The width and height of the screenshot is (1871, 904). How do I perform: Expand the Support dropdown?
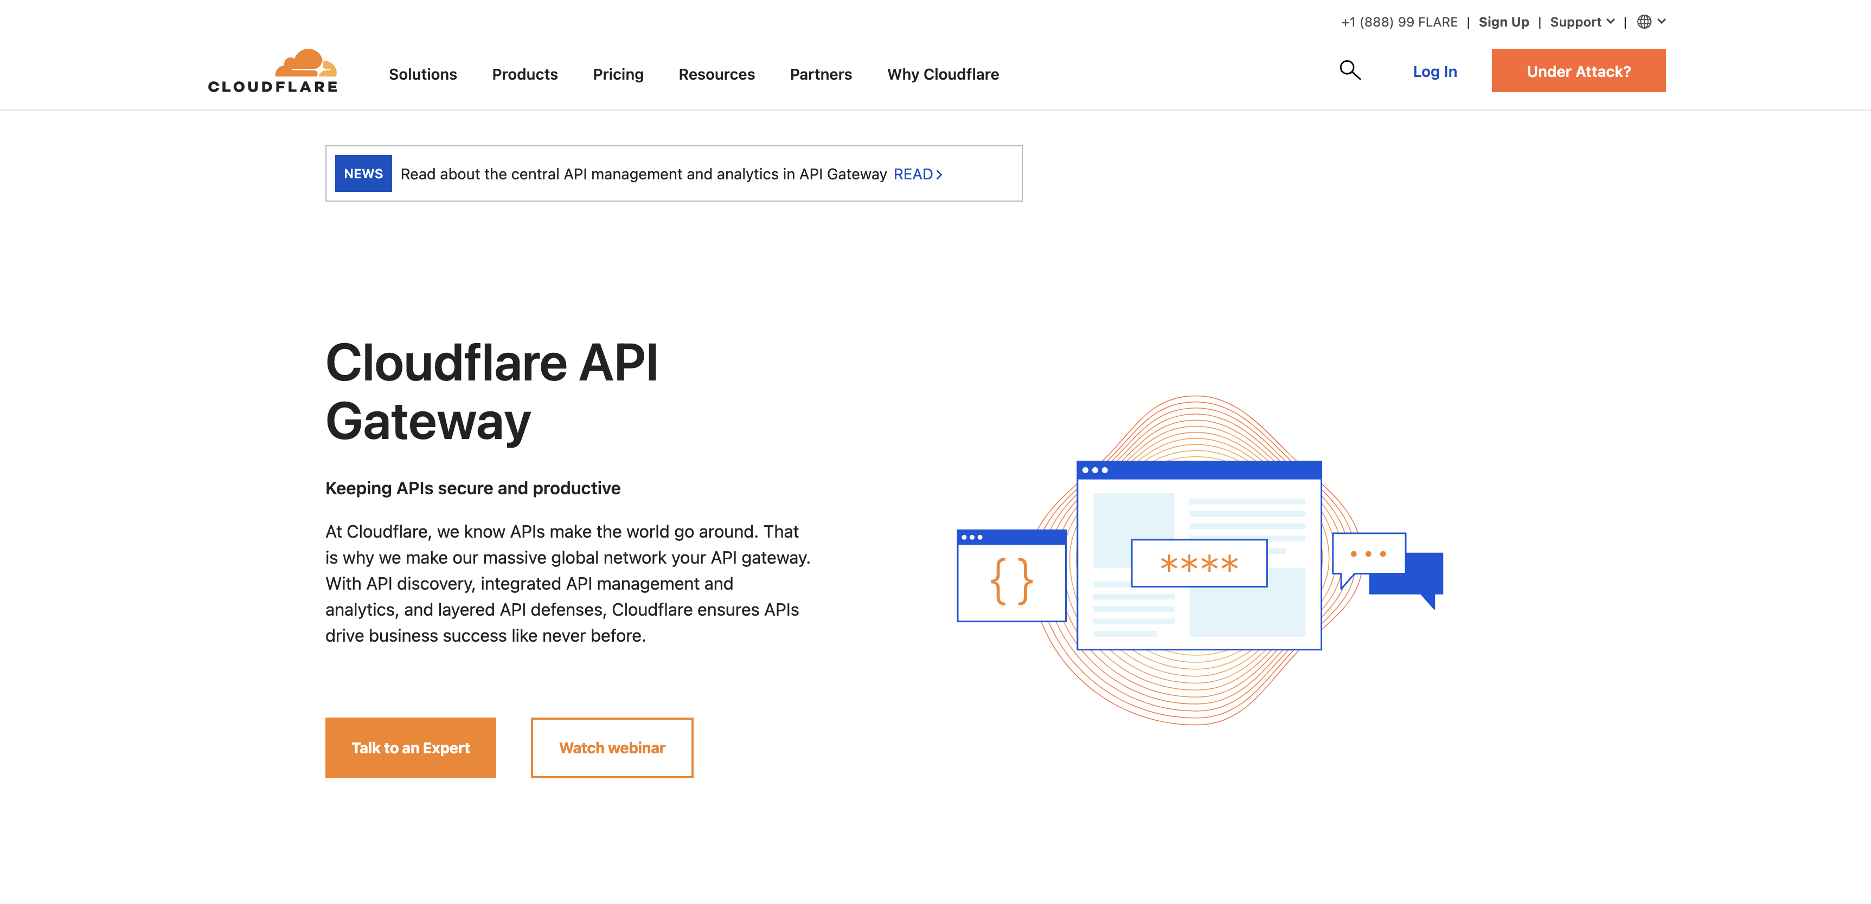pos(1581,22)
